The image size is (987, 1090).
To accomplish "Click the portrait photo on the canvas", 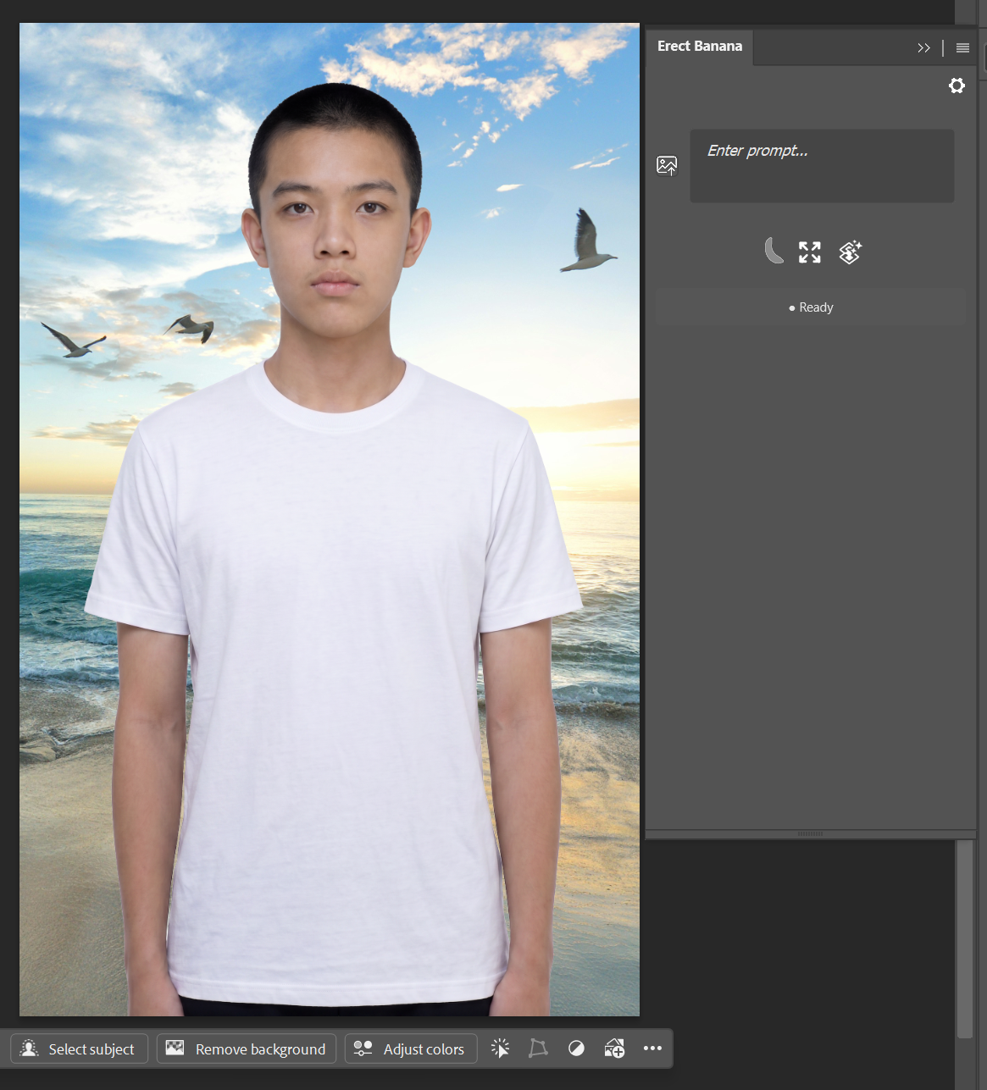I will click(x=330, y=519).
